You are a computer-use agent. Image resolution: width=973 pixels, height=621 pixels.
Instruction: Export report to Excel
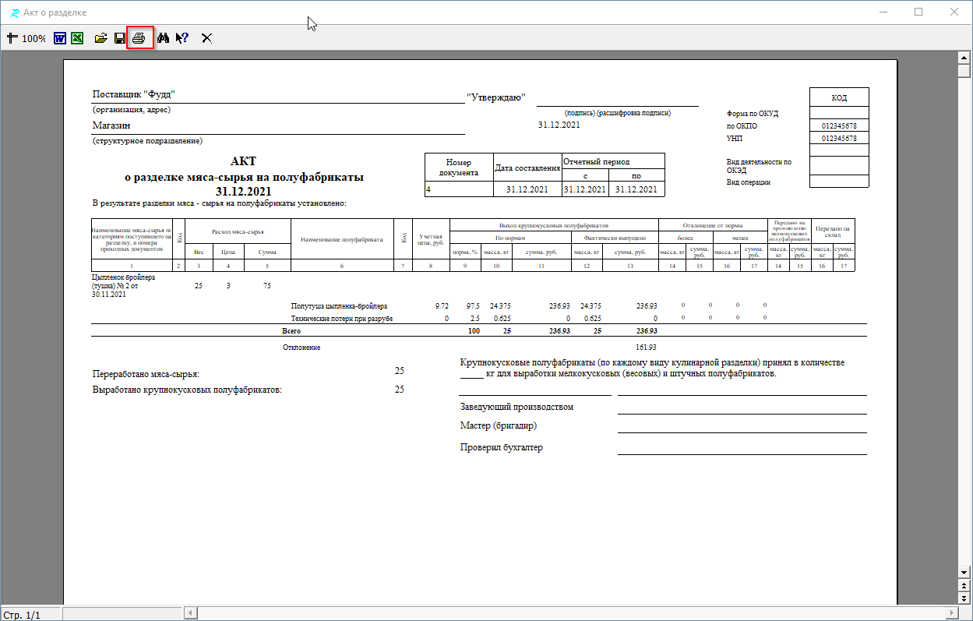pyautogui.click(x=77, y=37)
